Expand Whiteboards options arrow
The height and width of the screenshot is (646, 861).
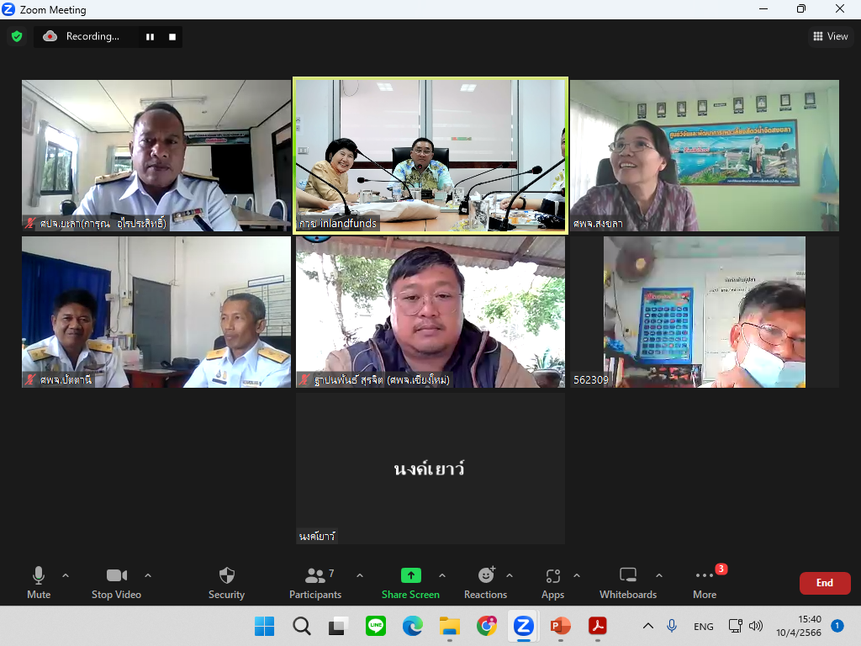(x=659, y=575)
